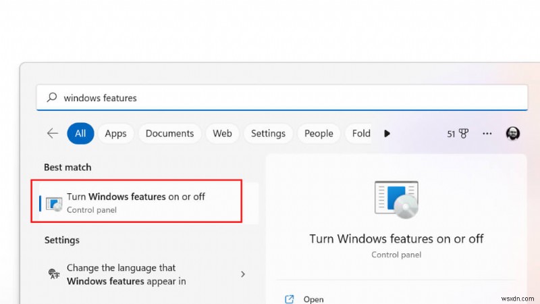Screen dimensions: 540x304
Task: Click the preview title Turn Windows features on or off
Action: pos(396,238)
